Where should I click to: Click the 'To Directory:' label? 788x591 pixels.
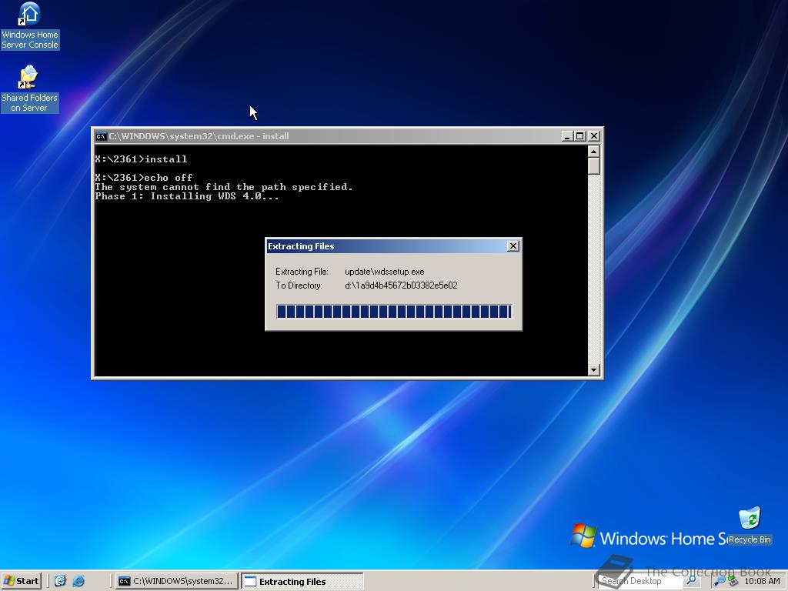pyautogui.click(x=299, y=285)
